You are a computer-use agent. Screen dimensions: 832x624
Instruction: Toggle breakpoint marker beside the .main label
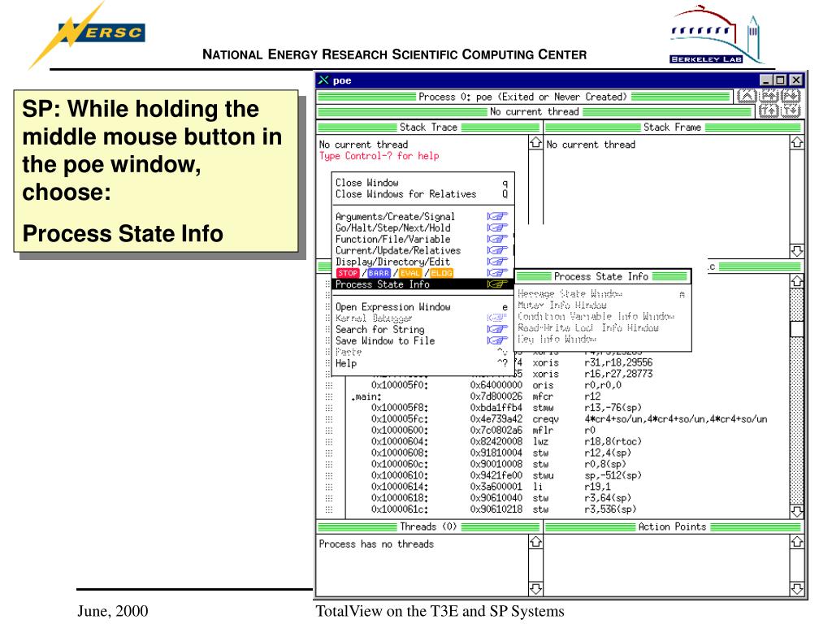pyautogui.click(x=328, y=396)
